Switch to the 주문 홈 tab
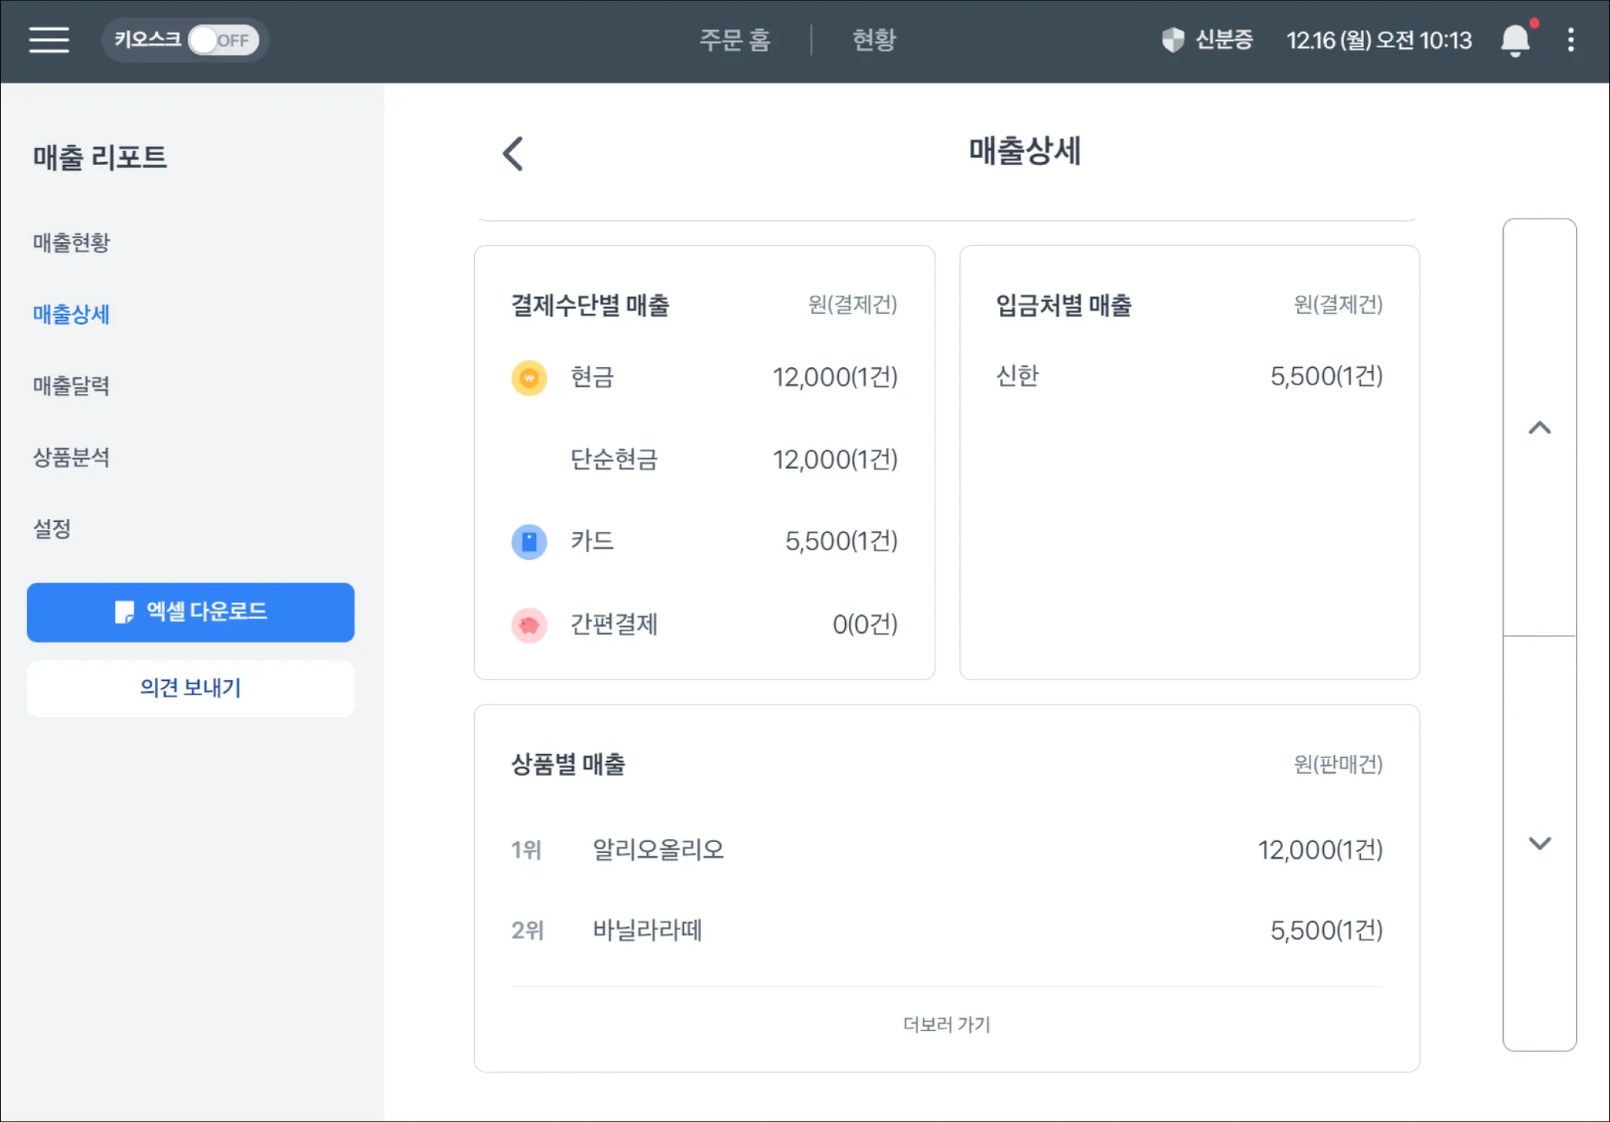 [735, 40]
